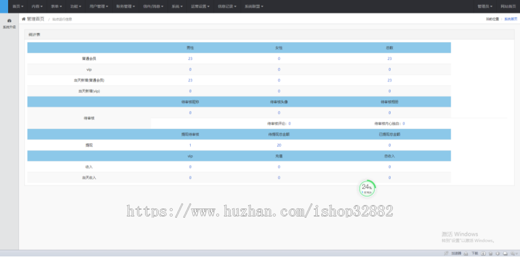Image resolution: width=520 pixels, height=257 pixels.
Task: Click the trash icon in status bar
Action: pos(491,254)
